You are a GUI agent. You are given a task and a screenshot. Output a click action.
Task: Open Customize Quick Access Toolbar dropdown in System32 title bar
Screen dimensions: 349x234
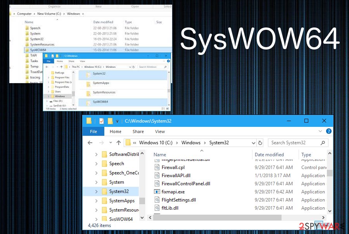(x=117, y=121)
